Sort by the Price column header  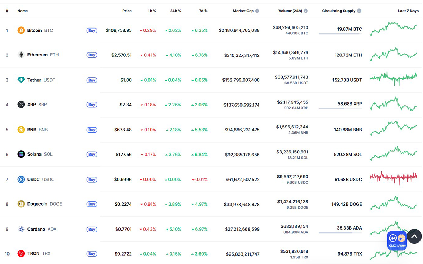point(127,11)
